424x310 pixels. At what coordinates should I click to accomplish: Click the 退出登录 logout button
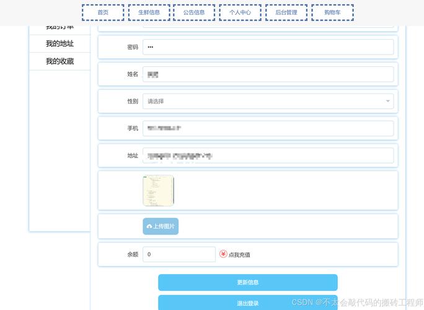pyautogui.click(x=248, y=303)
